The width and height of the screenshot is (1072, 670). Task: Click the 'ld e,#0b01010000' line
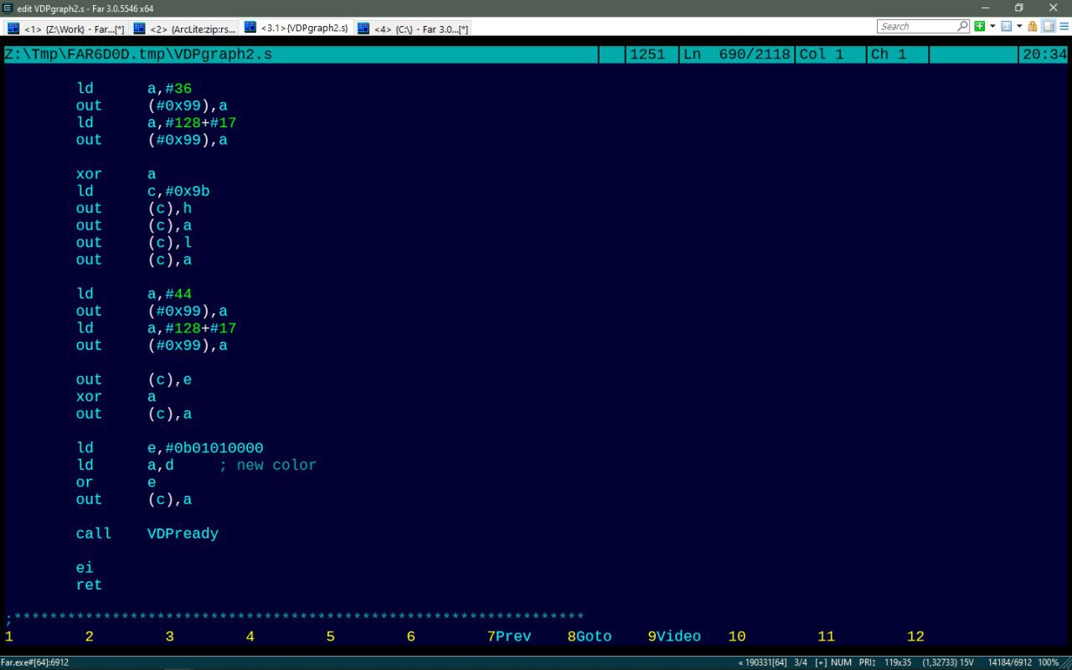(170, 448)
